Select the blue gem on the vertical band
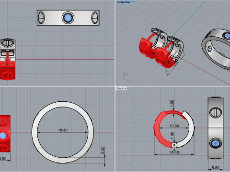230x172 pixels. 216,143
